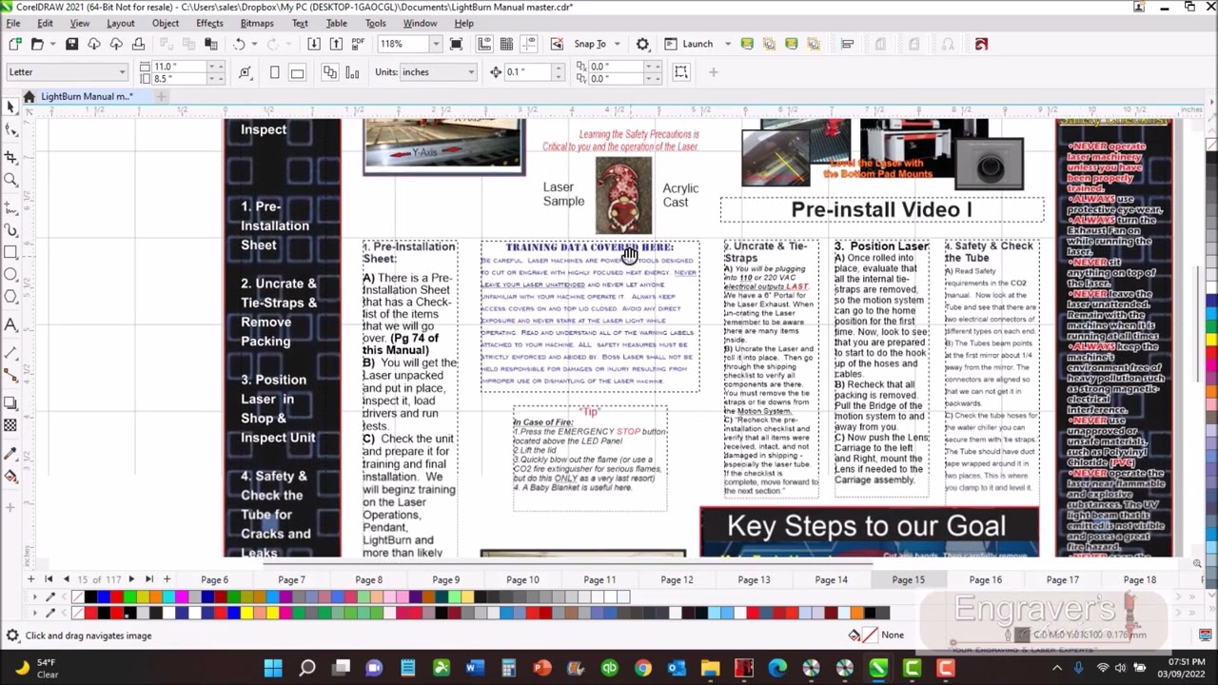The width and height of the screenshot is (1218, 685).
Task: Click the Import icon in the toolbar
Action: click(313, 44)
